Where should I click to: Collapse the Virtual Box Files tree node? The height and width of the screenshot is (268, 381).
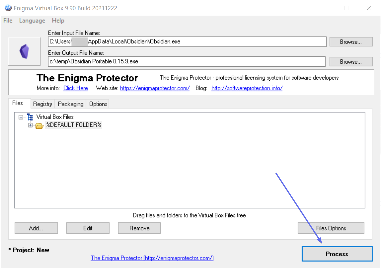(x=21, y=117)
